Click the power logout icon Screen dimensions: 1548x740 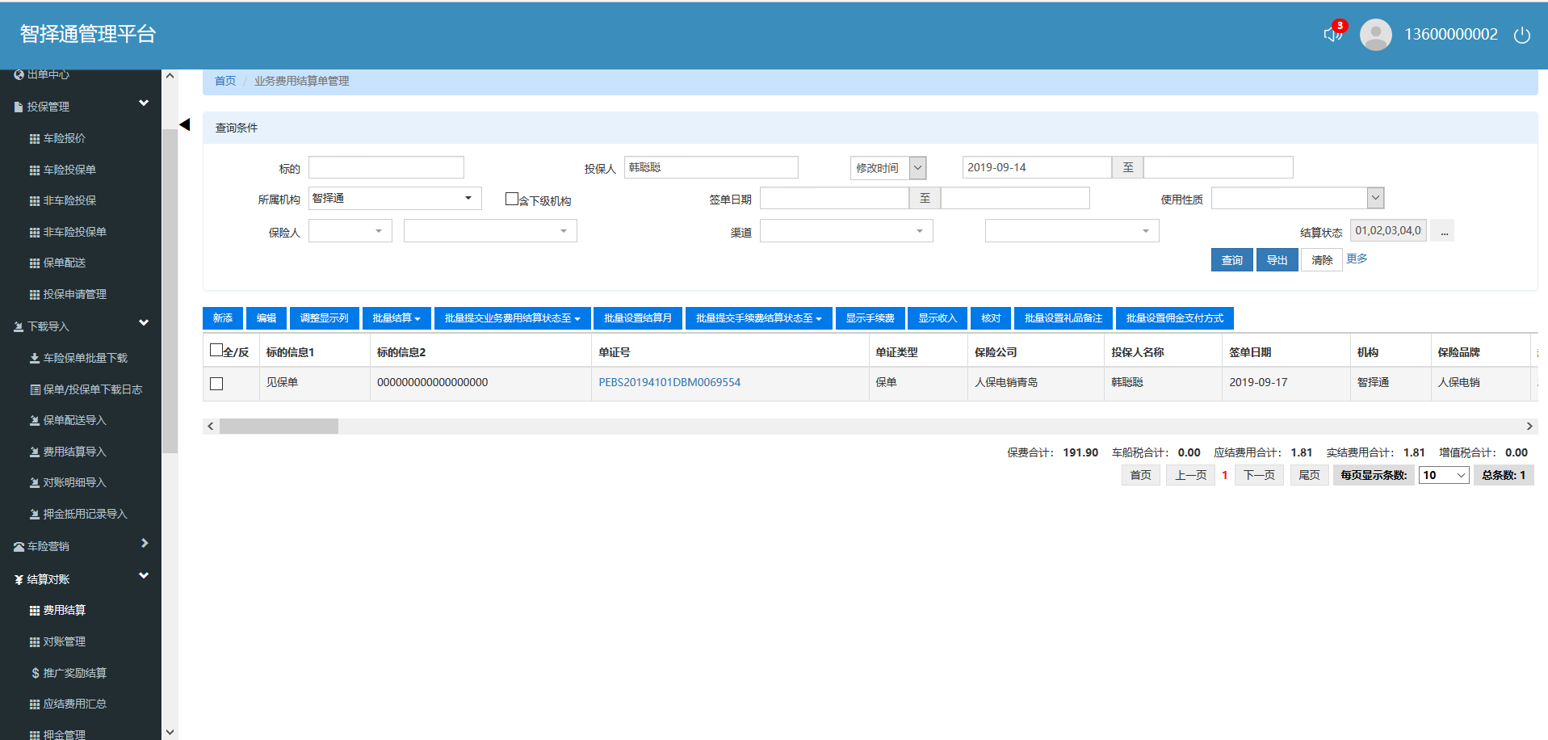pos(1521,35)
